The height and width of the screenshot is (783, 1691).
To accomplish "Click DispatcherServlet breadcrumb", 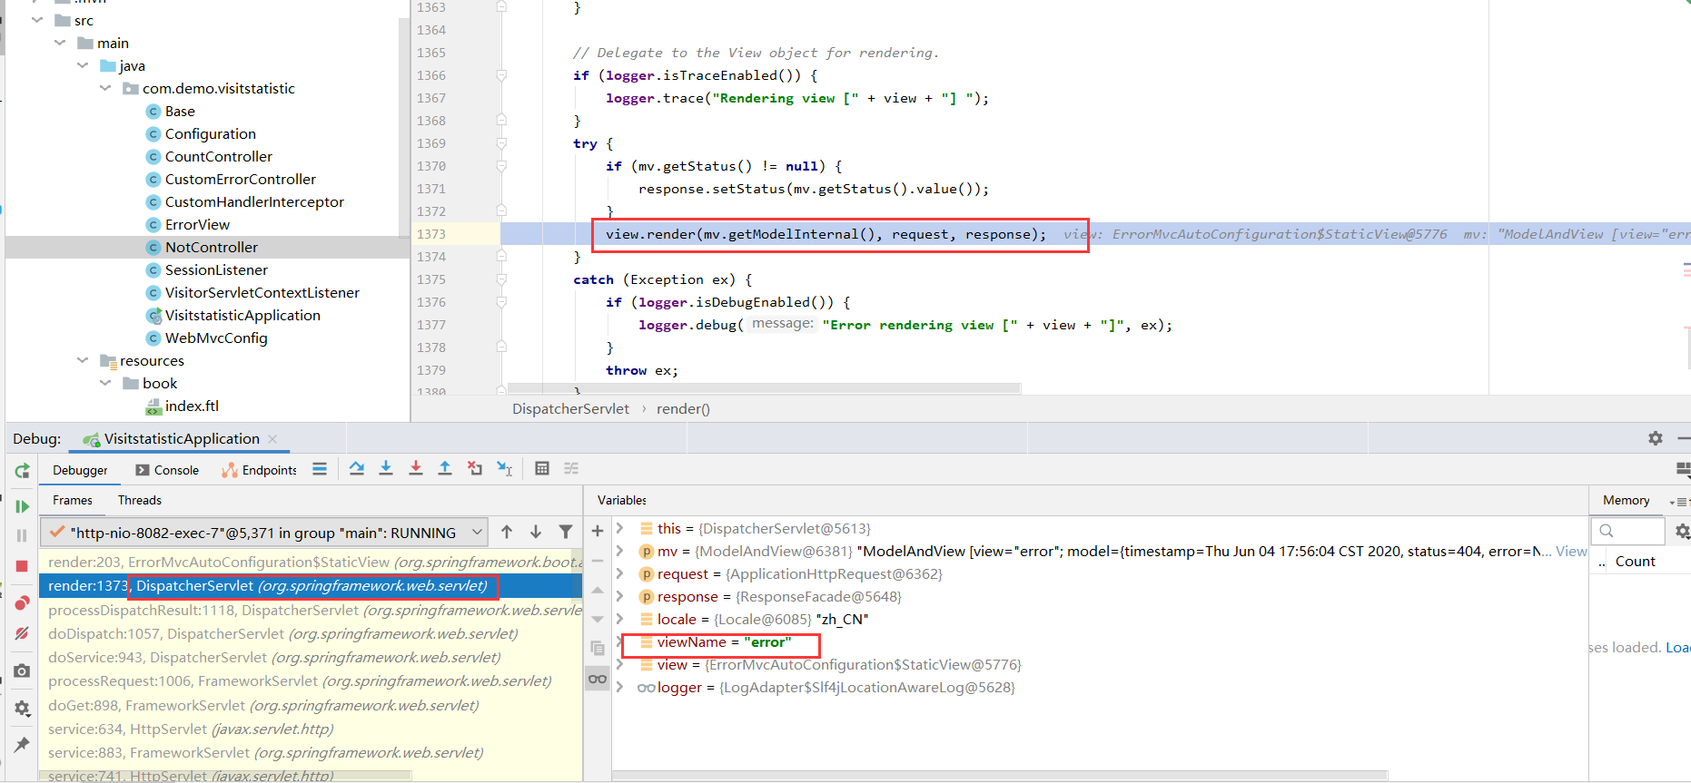I will pos(570,408).
